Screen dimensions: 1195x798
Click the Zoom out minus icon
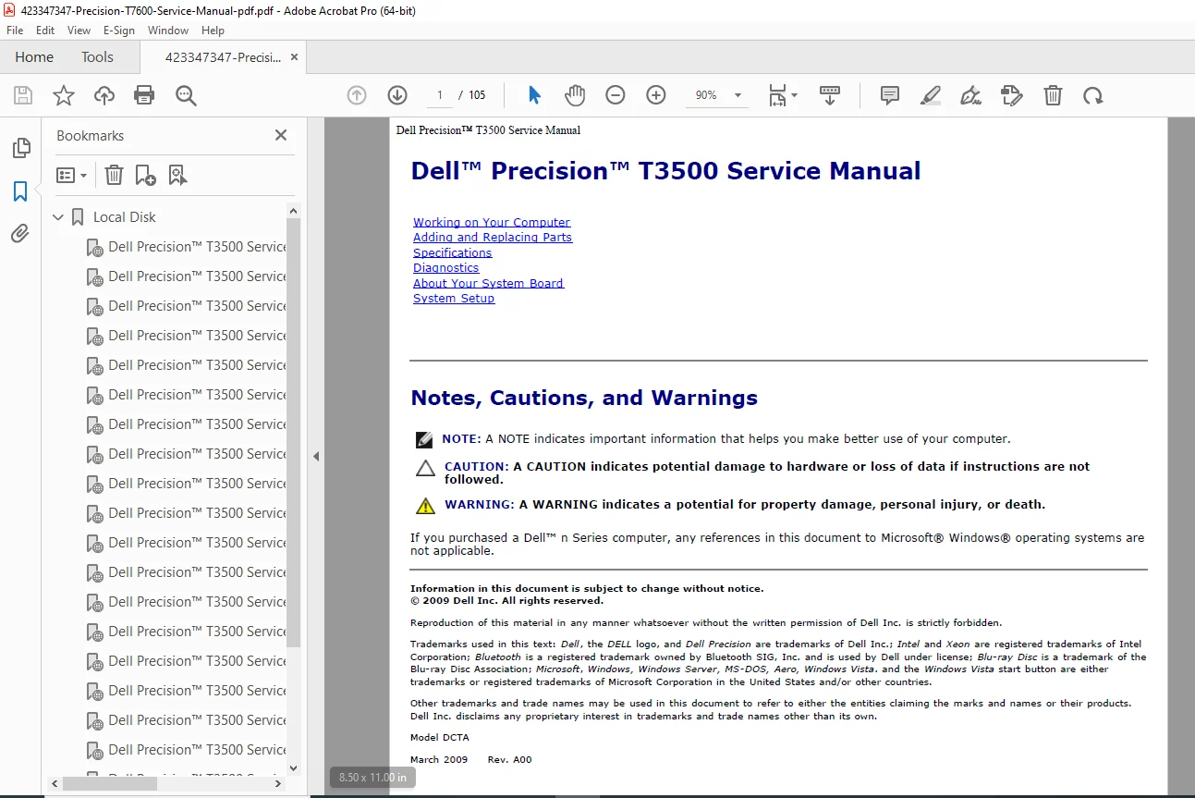(616, 95)
